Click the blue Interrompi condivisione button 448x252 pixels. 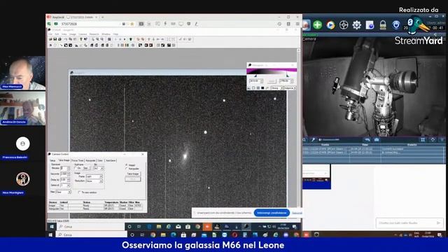coord(272,213)
